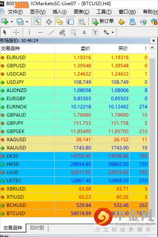The height and width of the screenshot is (237, 158).
Task: Select the HK50 symbol
Action: coord(13,164)
